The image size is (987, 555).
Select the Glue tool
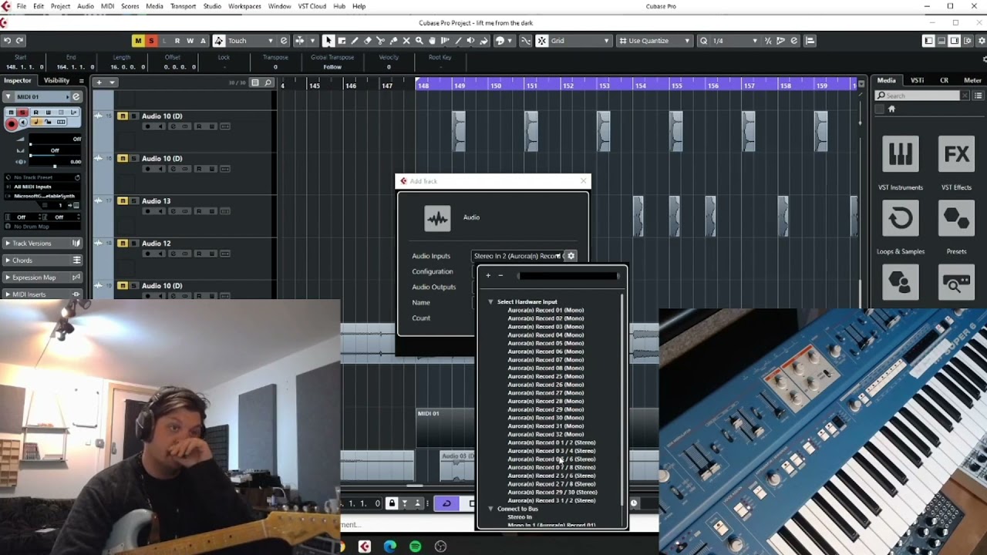point(393,41)
